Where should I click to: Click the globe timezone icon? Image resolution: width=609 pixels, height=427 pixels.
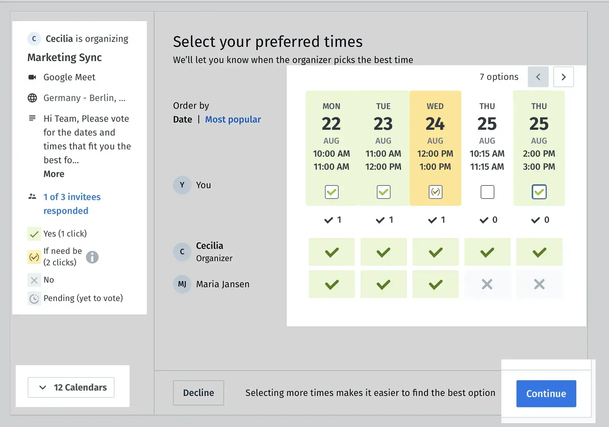(x=32, y=98)
